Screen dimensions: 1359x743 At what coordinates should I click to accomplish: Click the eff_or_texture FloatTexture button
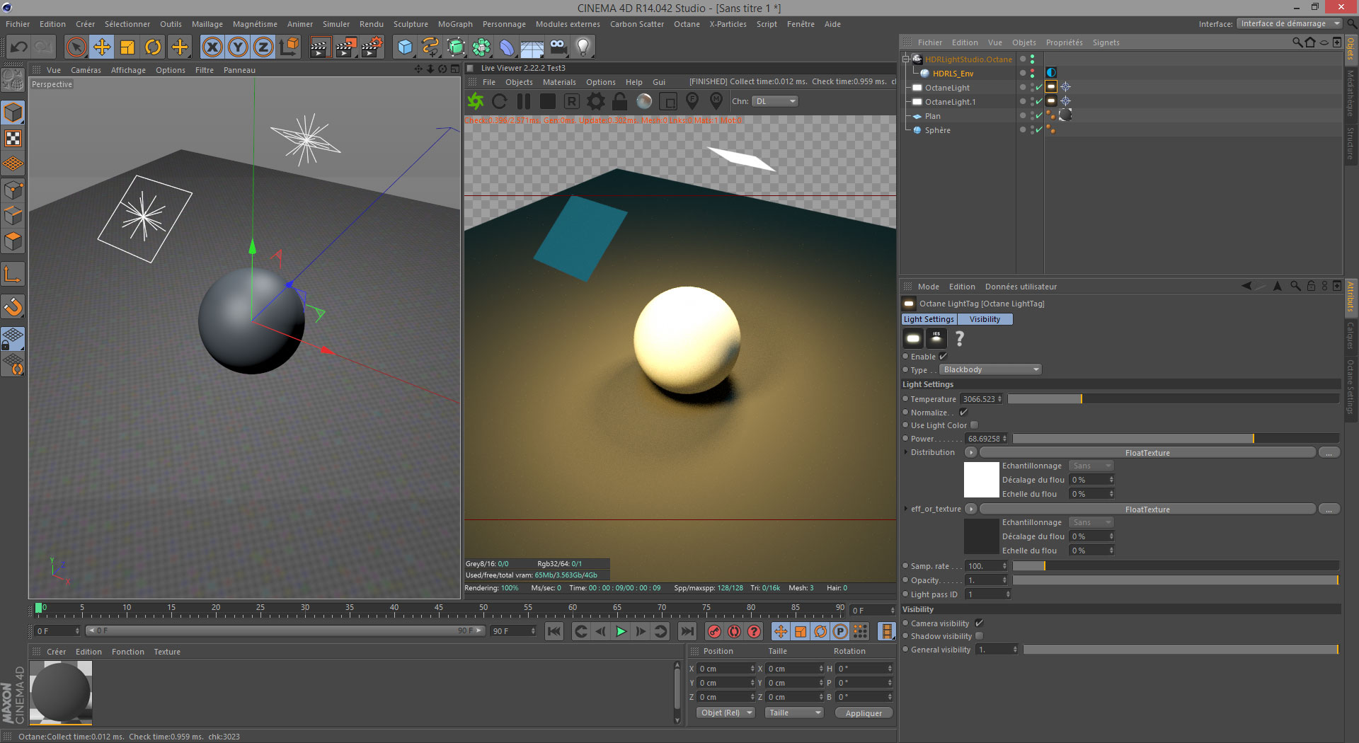coord(1147,509)
